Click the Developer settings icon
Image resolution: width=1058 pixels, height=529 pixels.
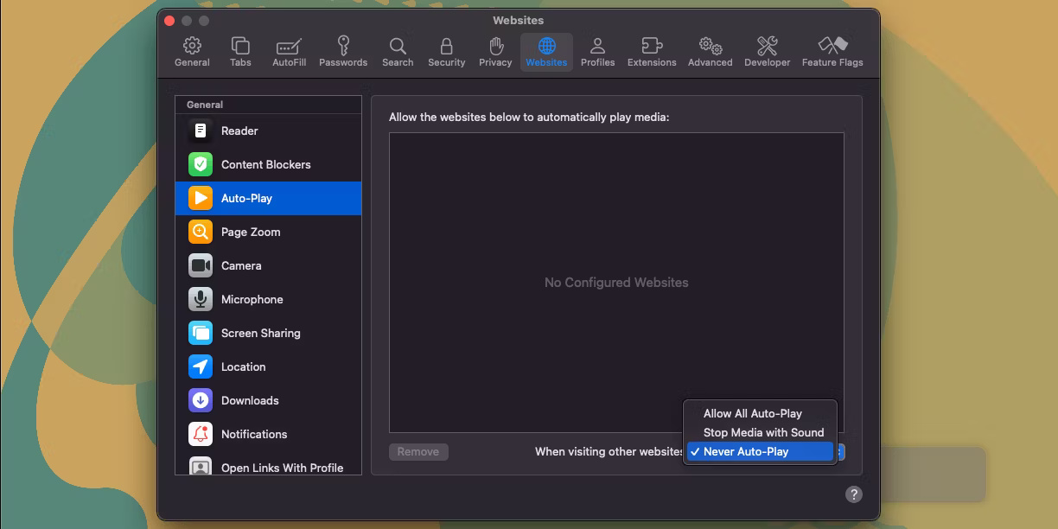(767, 50)
